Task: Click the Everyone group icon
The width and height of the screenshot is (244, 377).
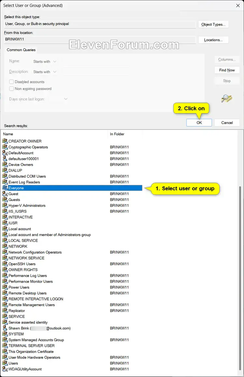Action: coord(5,188)
